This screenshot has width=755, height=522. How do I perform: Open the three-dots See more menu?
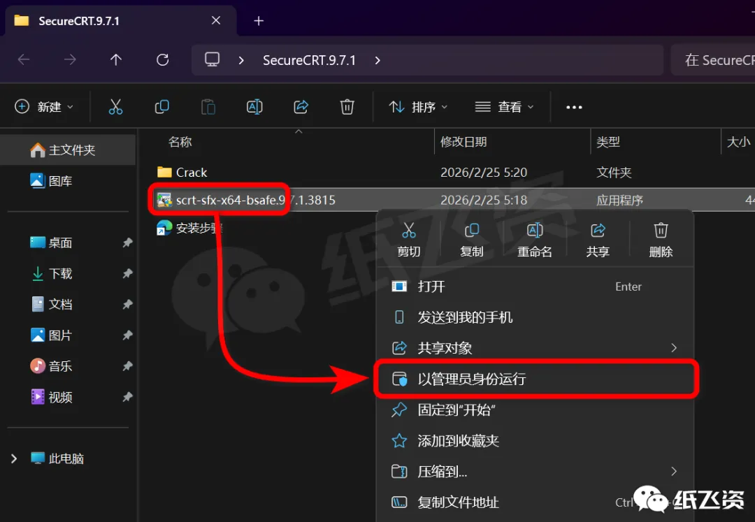pos(574,108)
